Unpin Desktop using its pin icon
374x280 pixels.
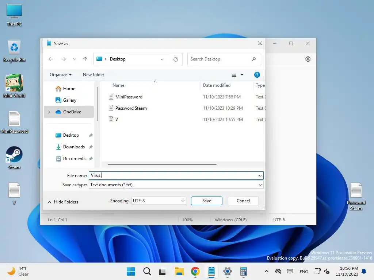coord(91,135)
